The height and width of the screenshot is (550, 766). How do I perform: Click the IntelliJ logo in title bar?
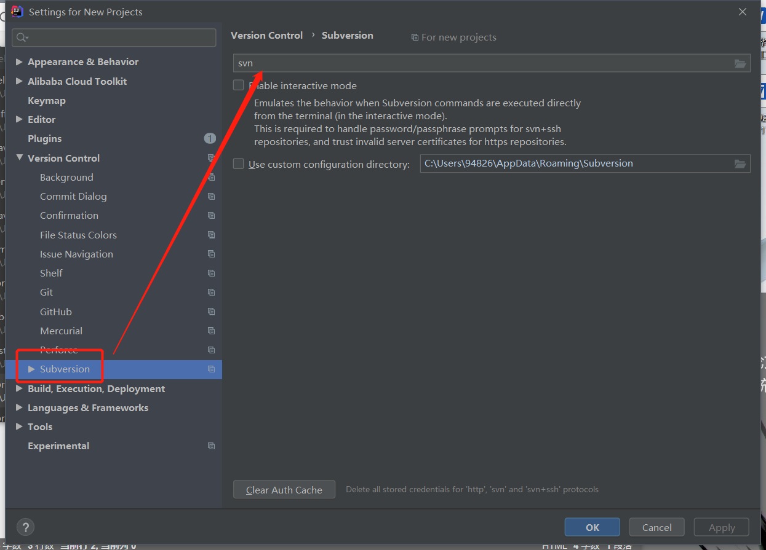(17, 11)
